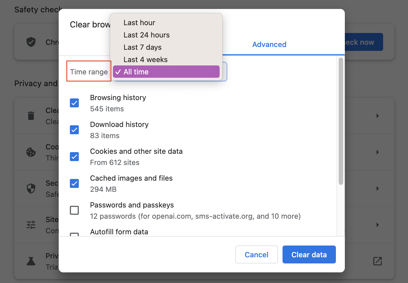This screenshot has width=408, height=283.
Task: Click the dialog's vertical scrollbar thumb
Action: pyautogui.click(x=341, y=121)
